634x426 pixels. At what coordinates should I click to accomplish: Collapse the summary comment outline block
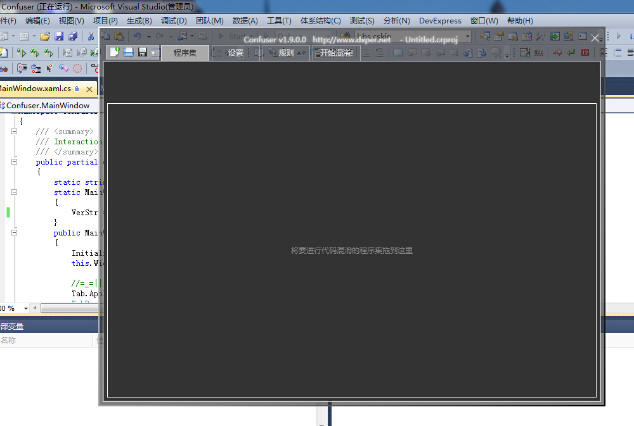(x=14, y=131)
